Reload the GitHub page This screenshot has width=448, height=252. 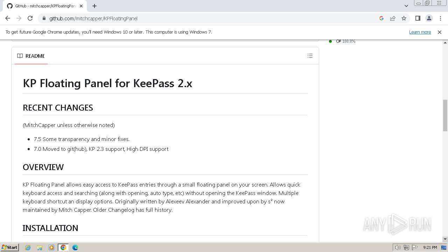coord(30,18)
